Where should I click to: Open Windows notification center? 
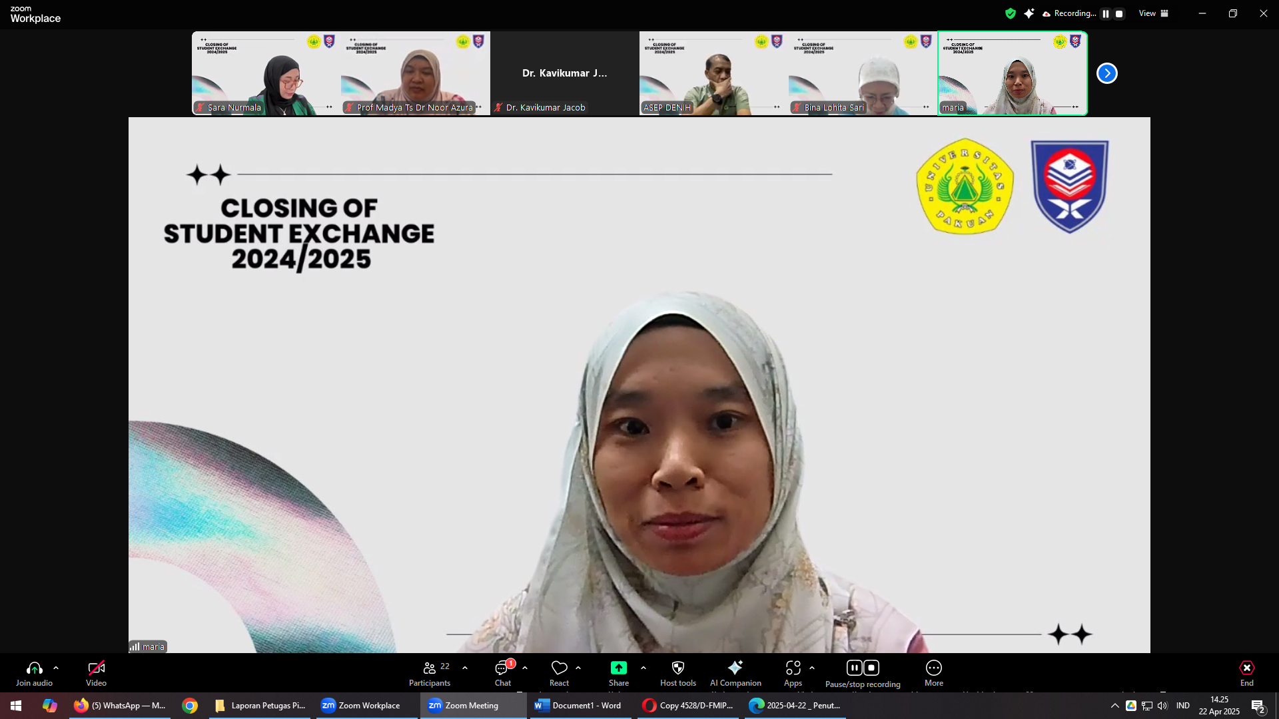(x=1258, y=706)
